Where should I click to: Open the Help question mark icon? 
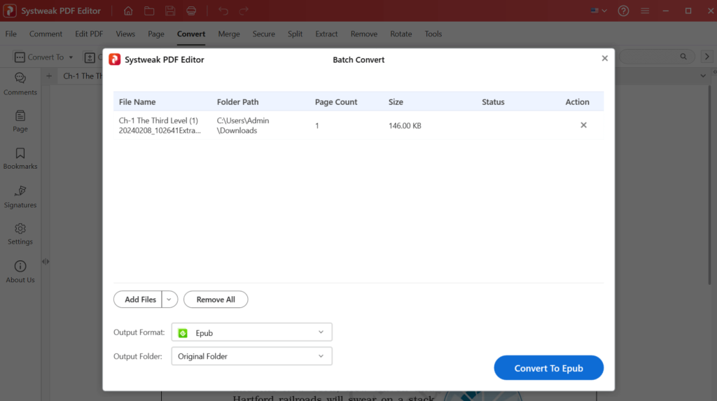(x=623, y=10)
